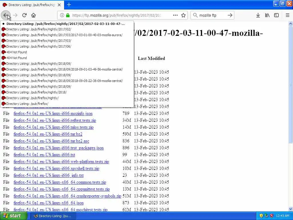Open page actions three-dot menu
The width and height of the screenshot is (293, 220).
[x=175, y=15]
